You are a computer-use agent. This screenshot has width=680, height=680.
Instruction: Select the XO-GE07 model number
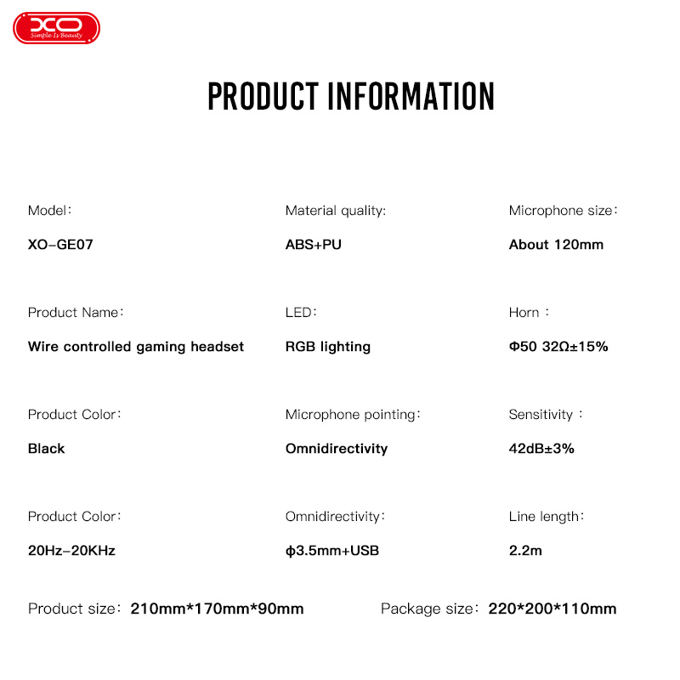tap(60, 245)
